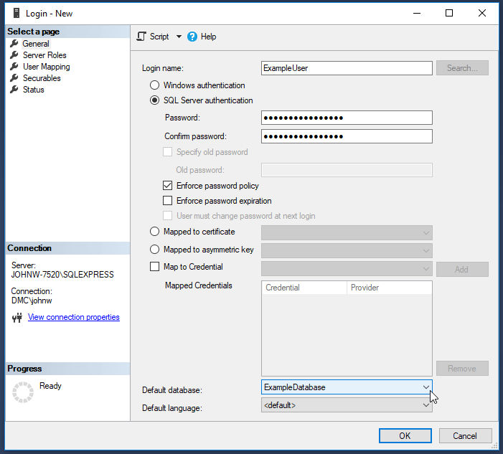Click the wrench icon beside Server Roles
This screenshot has height=454, width=503.
coord(14,55)
